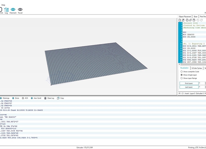Select Show Single Layer radio option
Screen dimensions: 206x149
pyautogui.click(x=189, y=75)
